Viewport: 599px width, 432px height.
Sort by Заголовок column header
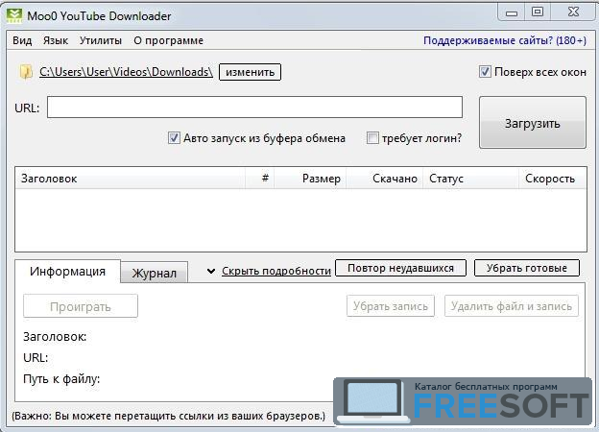coord(130,179)
